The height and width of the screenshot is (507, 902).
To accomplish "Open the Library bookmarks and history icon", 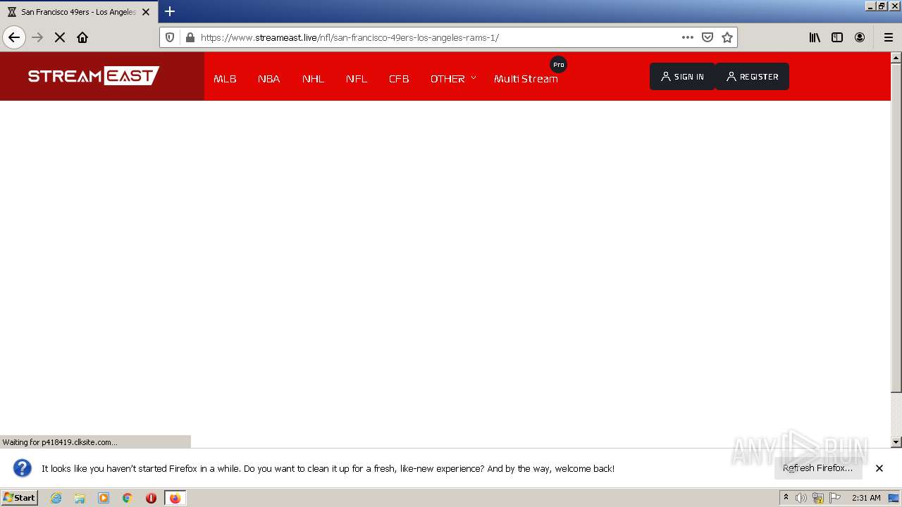I will 815,37.
